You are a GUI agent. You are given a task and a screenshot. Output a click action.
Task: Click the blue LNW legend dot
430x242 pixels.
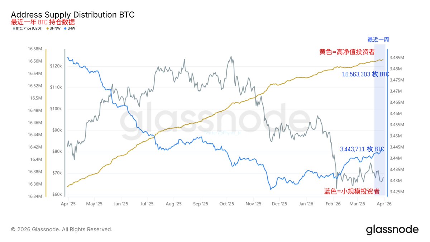pos(65,28)
